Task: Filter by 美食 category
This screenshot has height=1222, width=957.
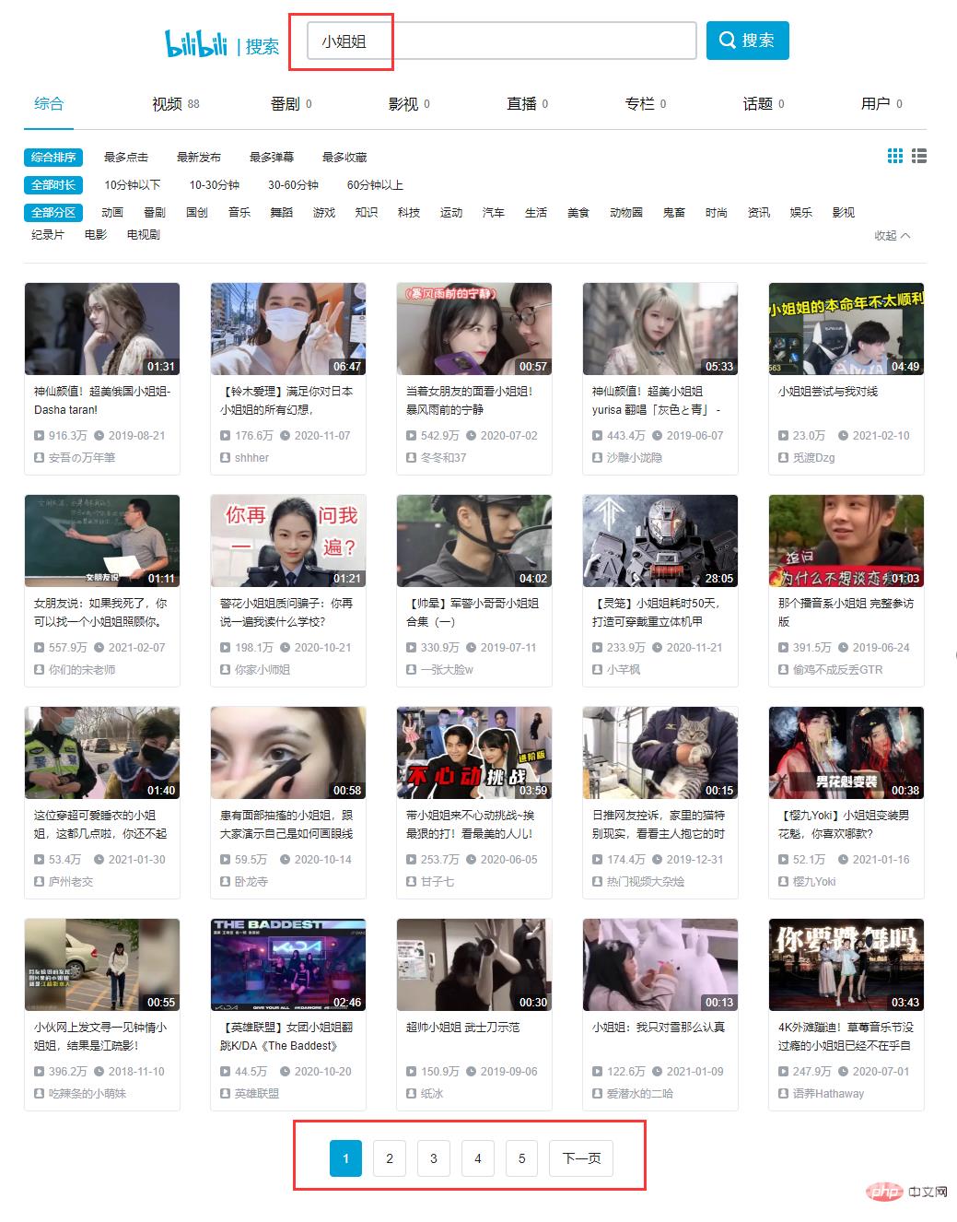Action: pos(578,213)
